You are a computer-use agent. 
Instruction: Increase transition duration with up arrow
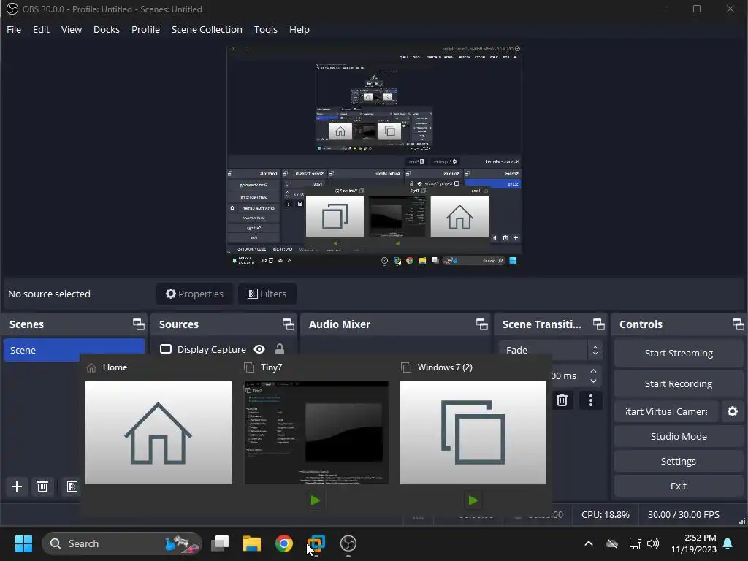593,370
